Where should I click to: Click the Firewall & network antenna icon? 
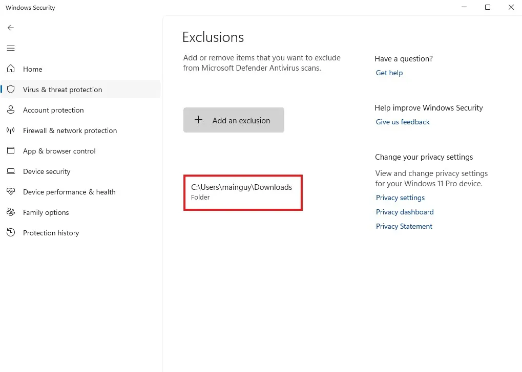pos(11,130)
